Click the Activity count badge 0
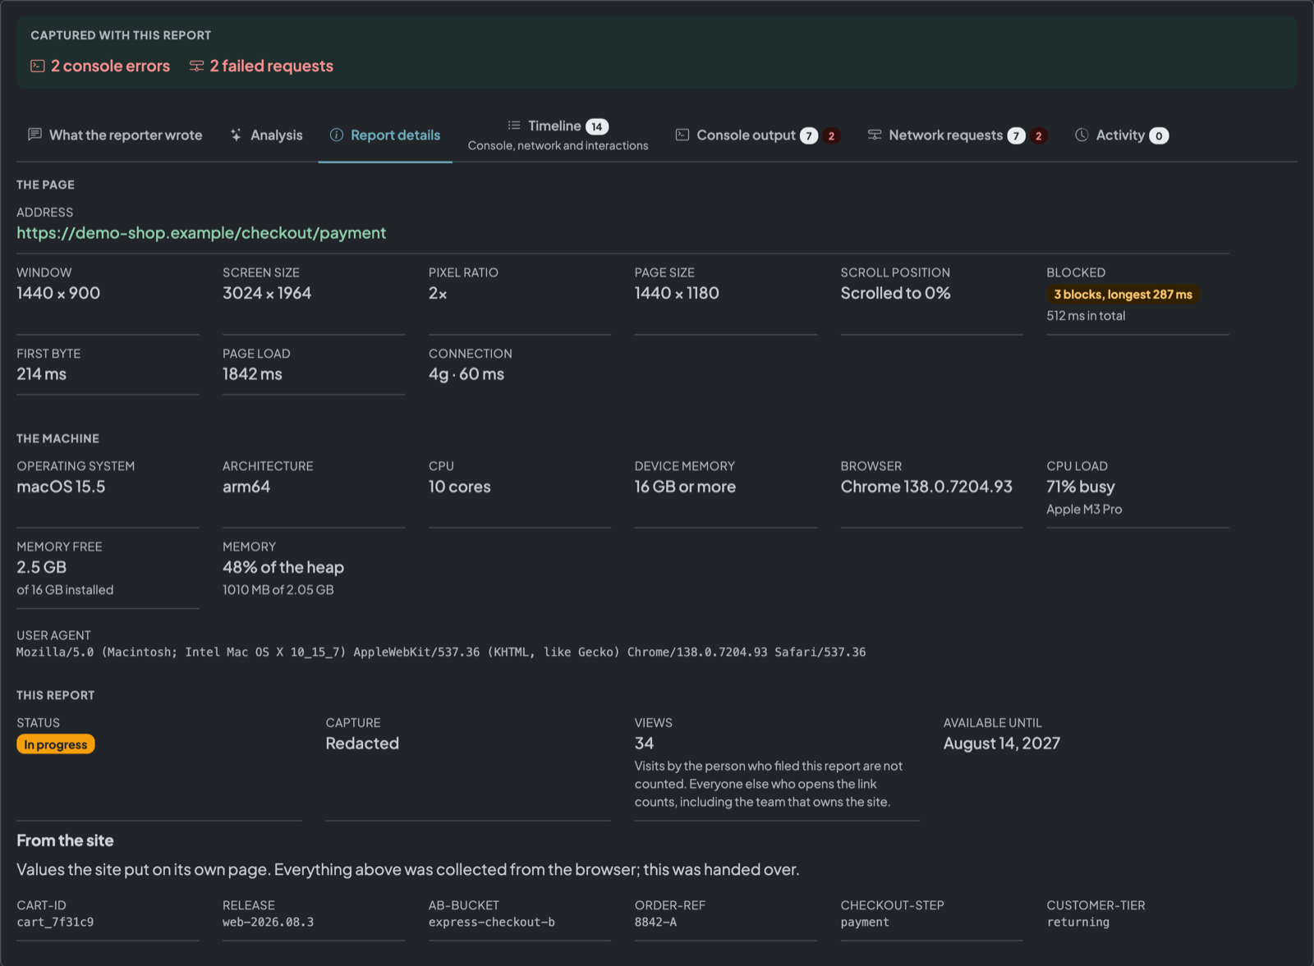The height and width of the screenshot is (966, 1314). tap(1159, 135)
